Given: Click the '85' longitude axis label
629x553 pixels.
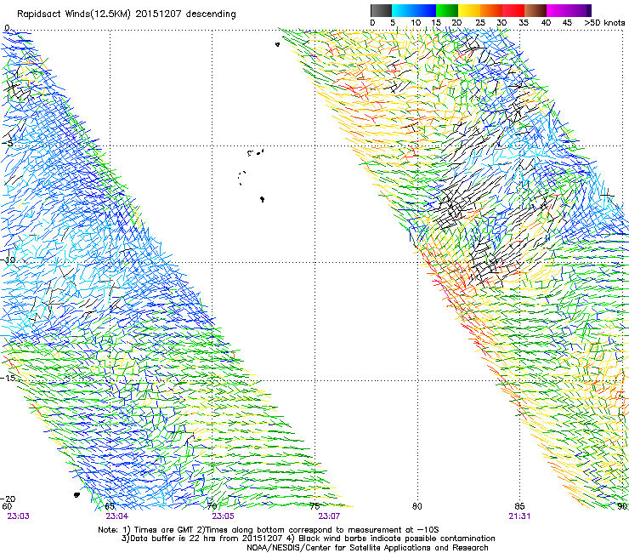Looking at the screenshot, I should coord(519,506).
